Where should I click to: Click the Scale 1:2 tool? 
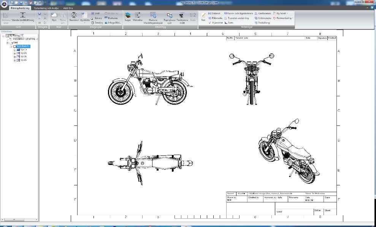193,17
